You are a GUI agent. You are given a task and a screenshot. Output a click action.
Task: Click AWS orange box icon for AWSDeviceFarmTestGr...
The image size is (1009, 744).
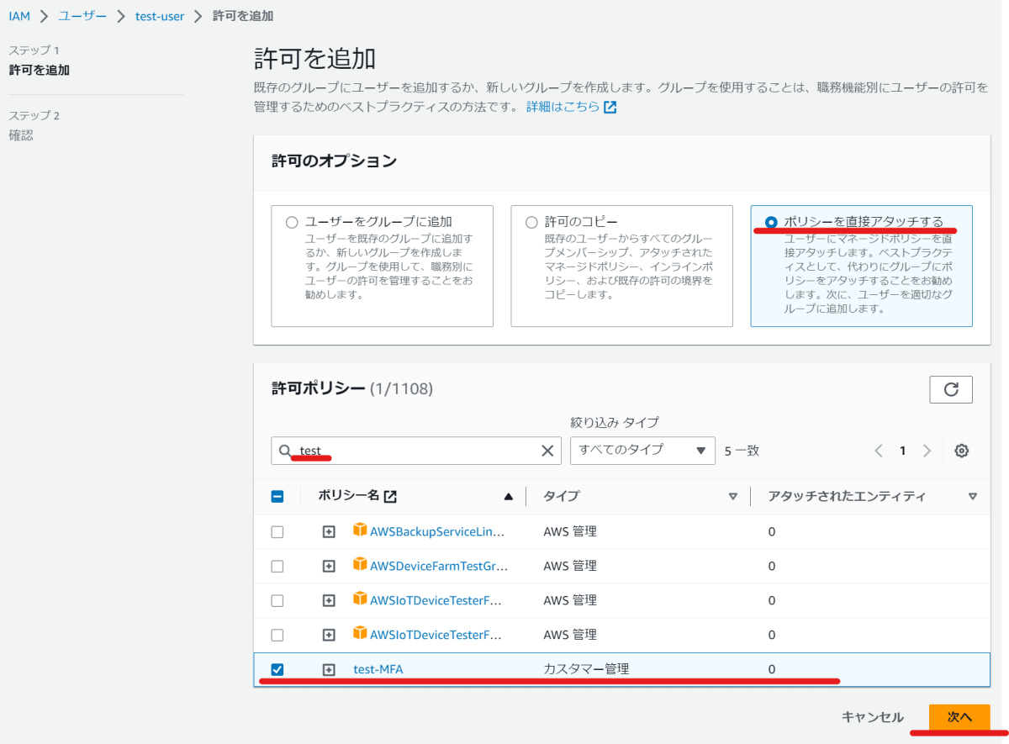click(x=360, y=565)
